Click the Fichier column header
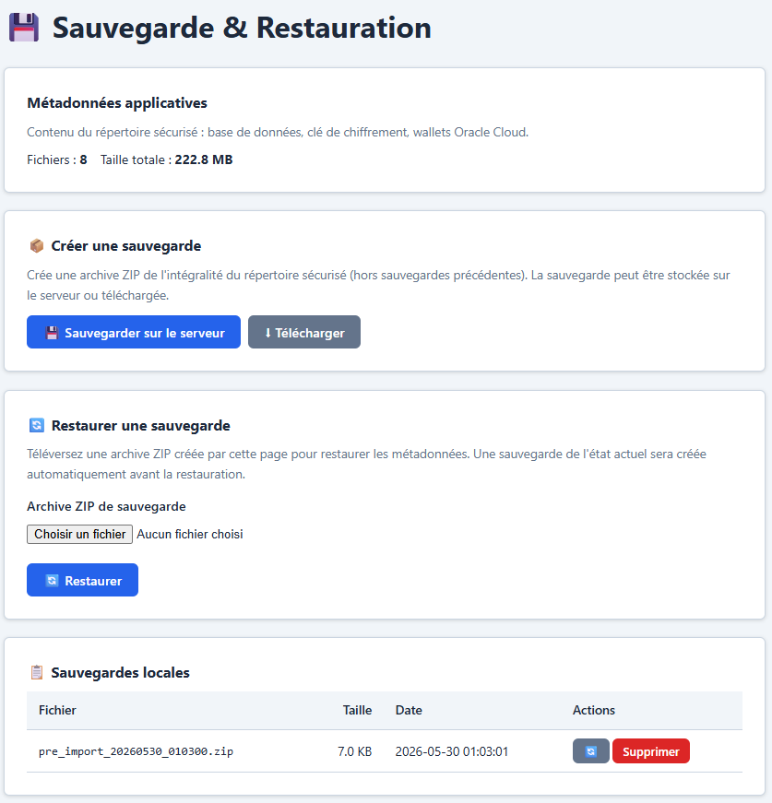The width and height of the screenshot is (772, 803). (57, 710)
